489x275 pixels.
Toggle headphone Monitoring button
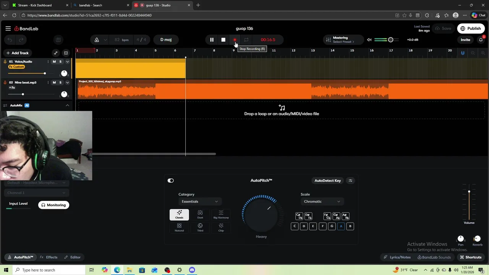[x=54, y=205]
